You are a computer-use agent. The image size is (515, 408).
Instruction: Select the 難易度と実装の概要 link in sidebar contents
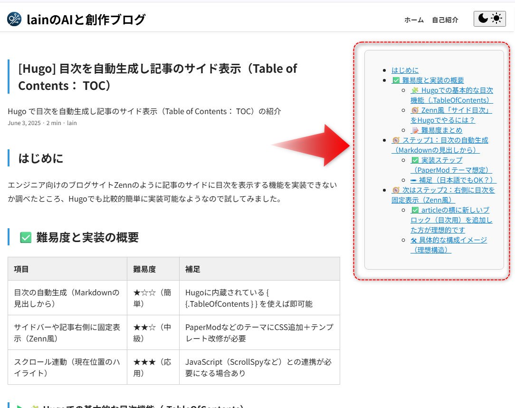[433, 80]
